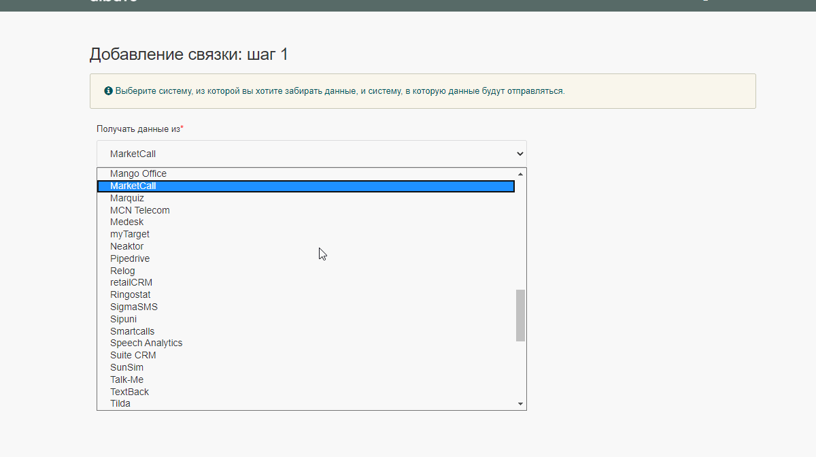This screenshot has width=816, height=457.
Task: Select retailCRM as the source system
Action: (x=131, y=282)
